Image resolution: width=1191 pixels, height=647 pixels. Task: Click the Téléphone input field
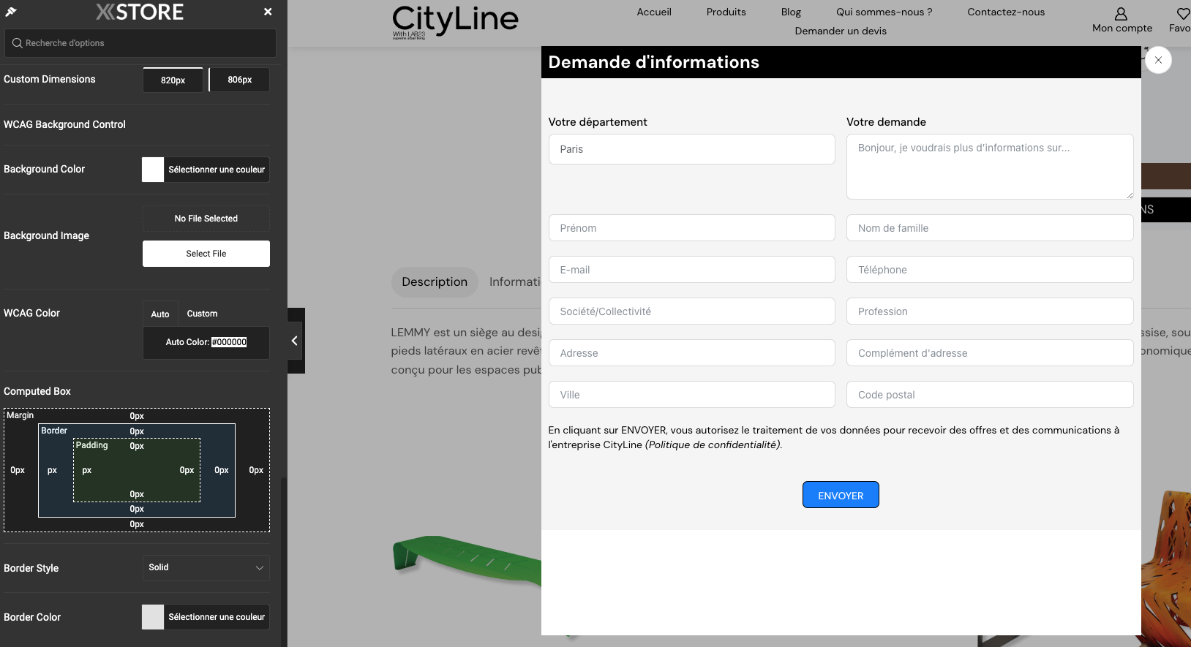coord(990,270)
